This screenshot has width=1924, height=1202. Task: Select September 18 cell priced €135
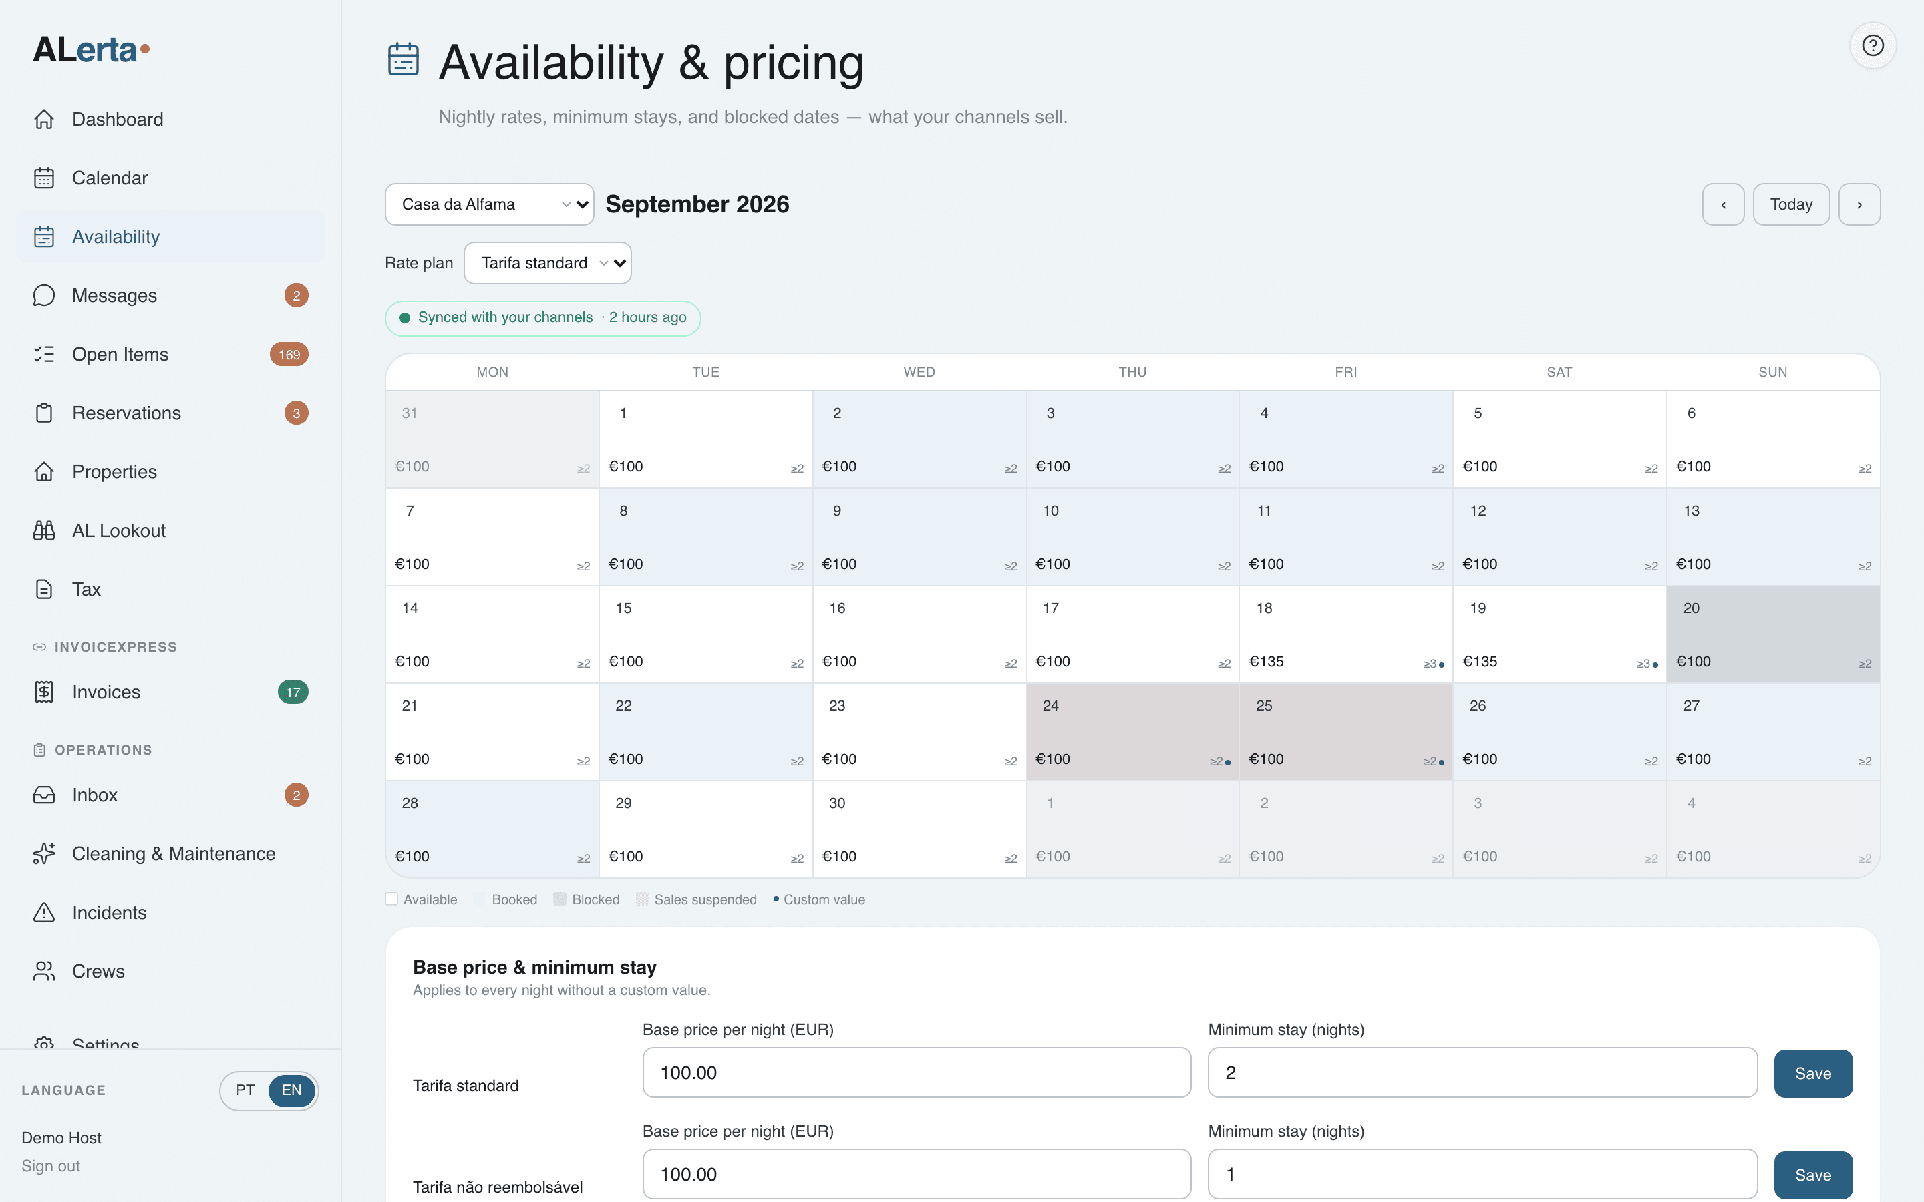(1346, 634)
